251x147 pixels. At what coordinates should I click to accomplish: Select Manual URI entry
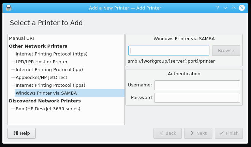21,38
